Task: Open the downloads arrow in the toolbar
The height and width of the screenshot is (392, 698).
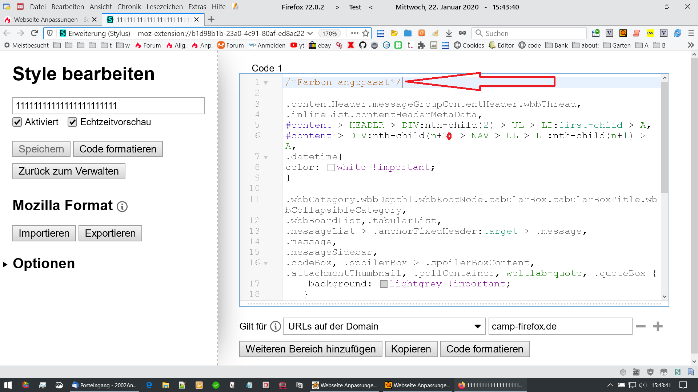Action: (x=449, y=33)
